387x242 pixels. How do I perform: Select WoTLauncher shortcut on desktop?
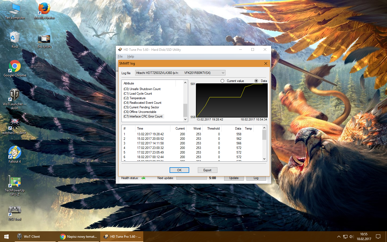tap(15, 99)
